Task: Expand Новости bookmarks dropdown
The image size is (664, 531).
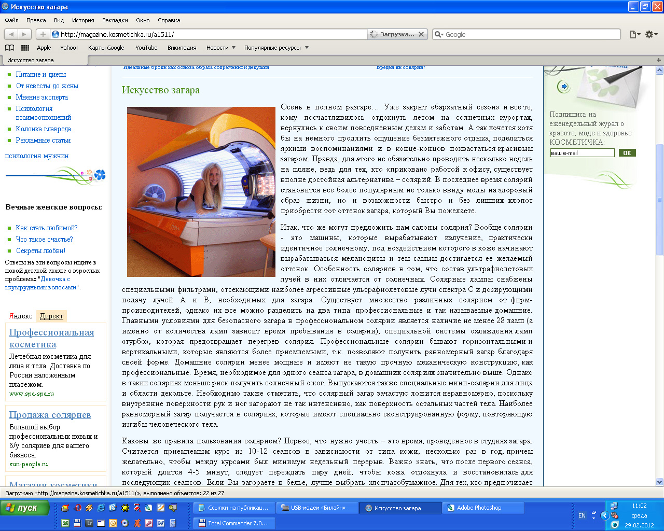Action: pos(221,48)
